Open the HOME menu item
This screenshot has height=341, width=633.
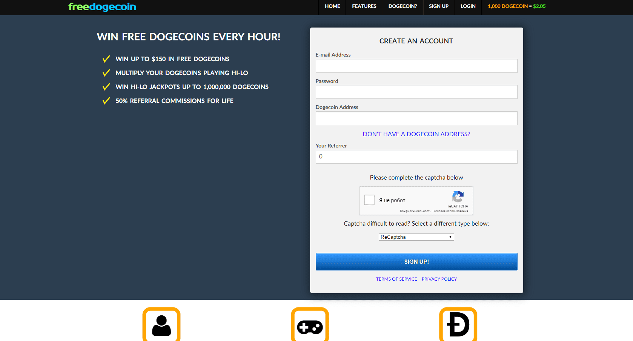tap(332, 6)
